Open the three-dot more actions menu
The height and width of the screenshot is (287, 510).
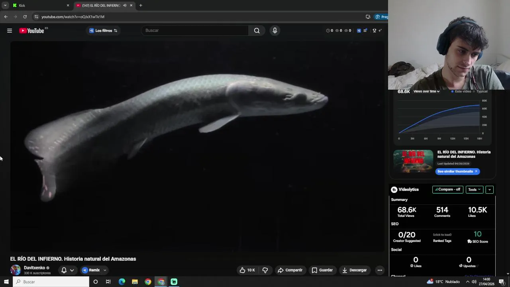(x=380, y=270)
